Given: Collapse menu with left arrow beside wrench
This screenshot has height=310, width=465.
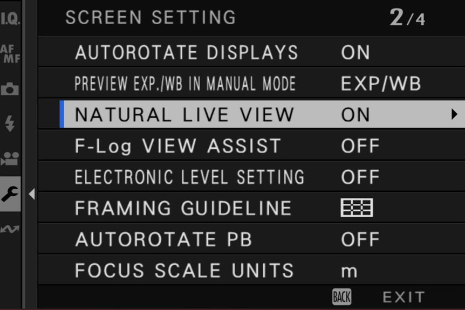Looking at the screenshot, I should point(32,194).
